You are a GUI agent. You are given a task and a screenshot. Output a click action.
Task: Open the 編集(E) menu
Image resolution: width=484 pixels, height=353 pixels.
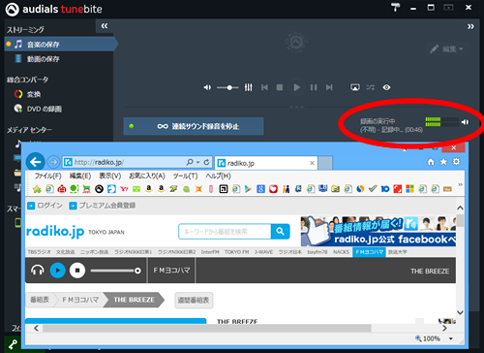tap(80, 176)
